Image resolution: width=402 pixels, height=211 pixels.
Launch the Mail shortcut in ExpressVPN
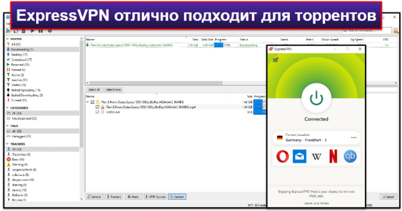click(299, 156)
